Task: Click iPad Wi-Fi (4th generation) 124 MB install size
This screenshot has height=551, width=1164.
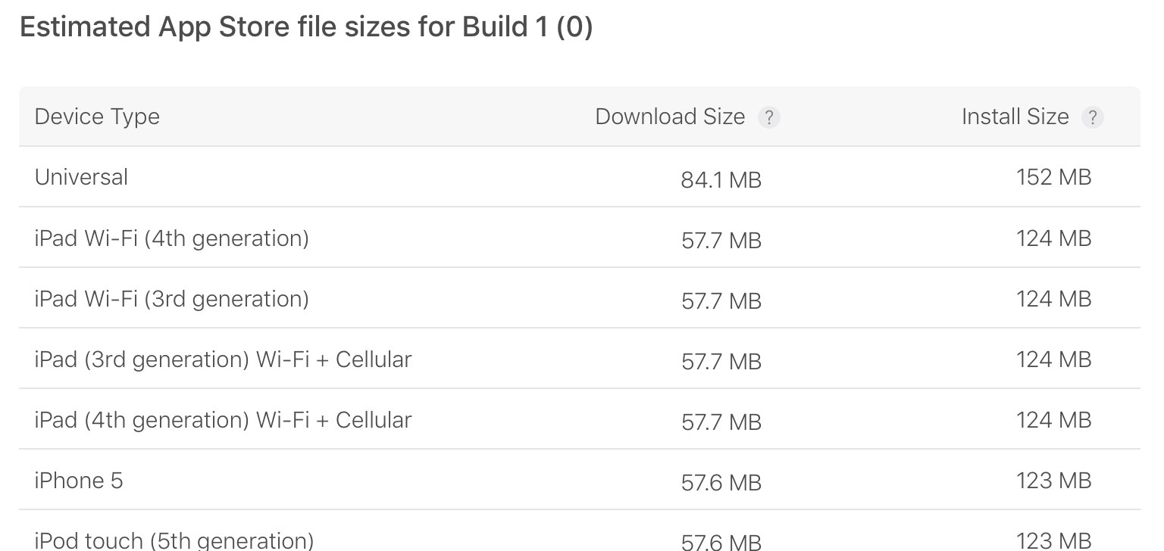Action: pyautogui.click(x=1053, y=238)
